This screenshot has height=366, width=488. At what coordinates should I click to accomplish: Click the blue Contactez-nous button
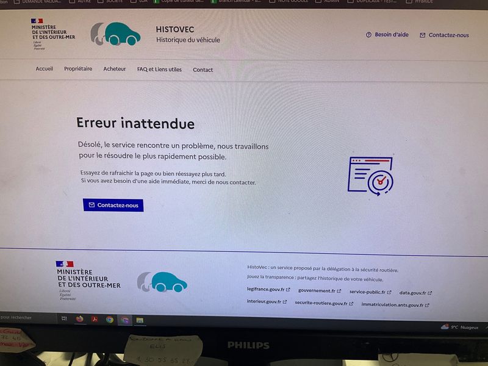(113, 205)
